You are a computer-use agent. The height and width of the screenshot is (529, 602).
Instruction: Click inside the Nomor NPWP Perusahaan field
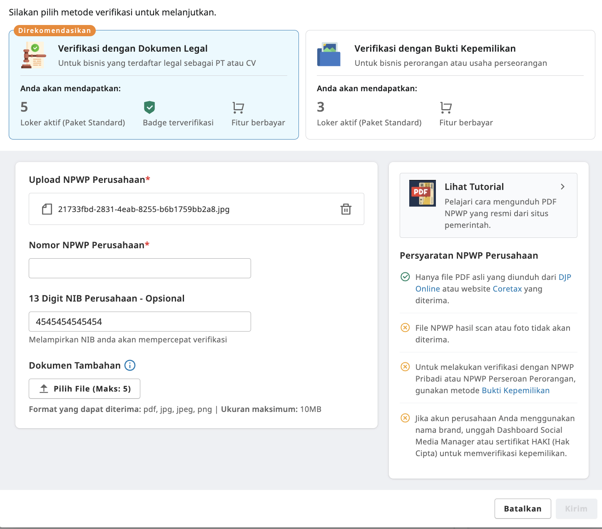[x=139, y=268]
